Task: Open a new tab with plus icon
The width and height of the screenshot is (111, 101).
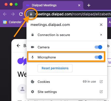Action: click(89, 5)
